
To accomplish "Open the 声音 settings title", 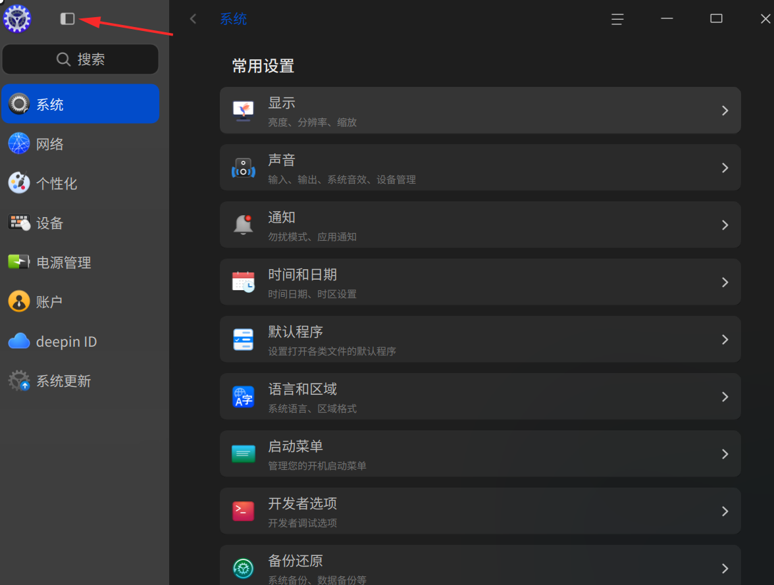I will [x=282, y=160].
